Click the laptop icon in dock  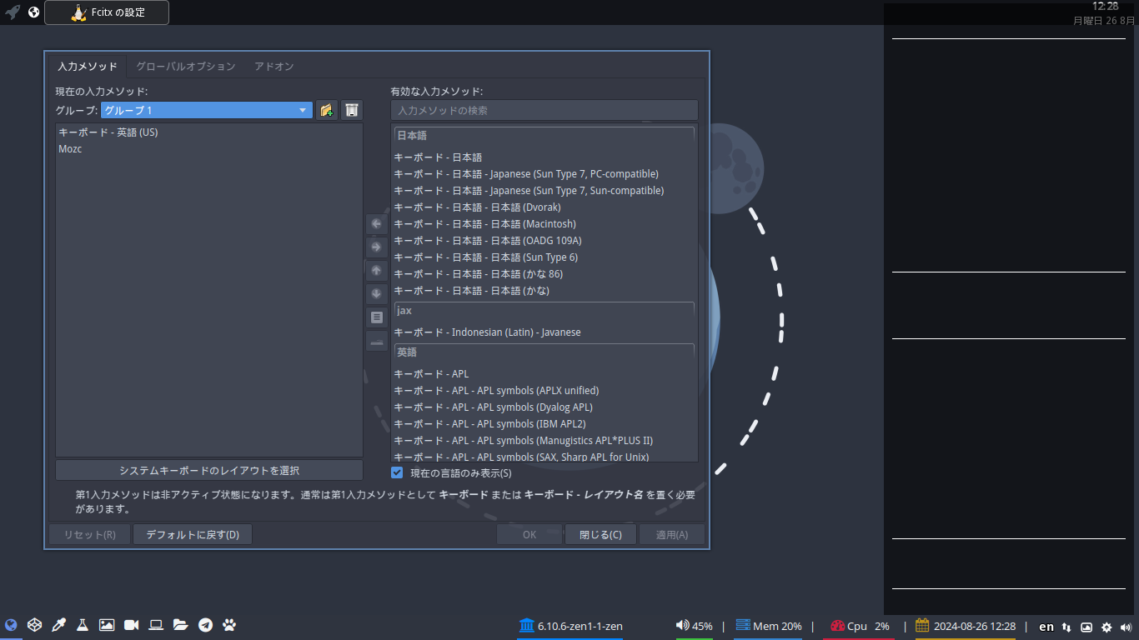156,625
